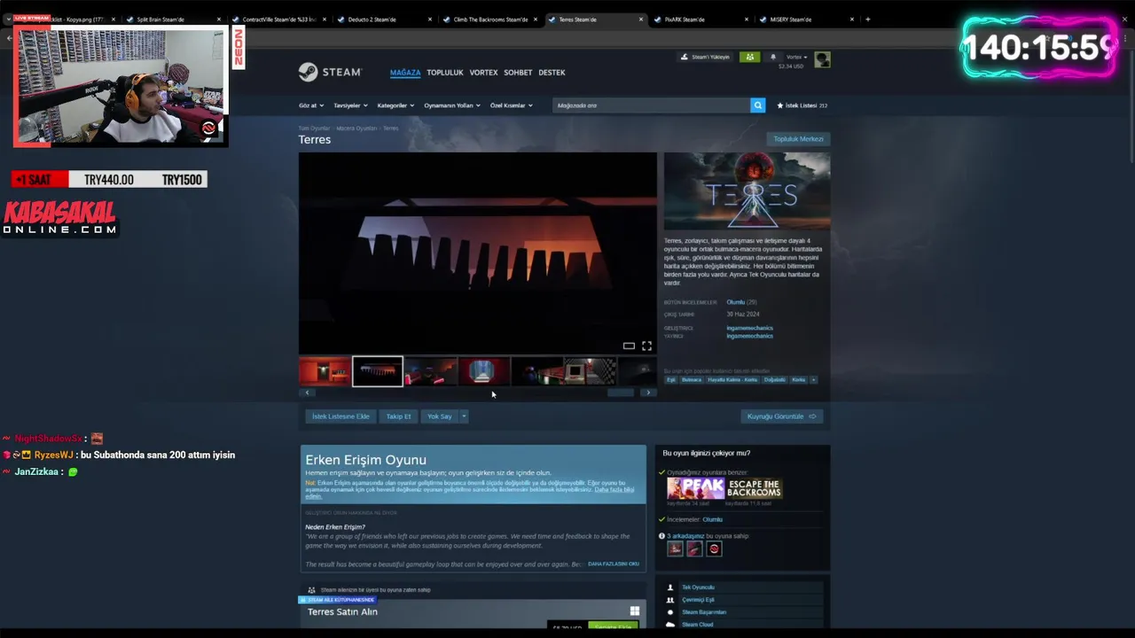Open Topluluk Merkezi button
Screen dimensions: 1135x638
[798, 139]
